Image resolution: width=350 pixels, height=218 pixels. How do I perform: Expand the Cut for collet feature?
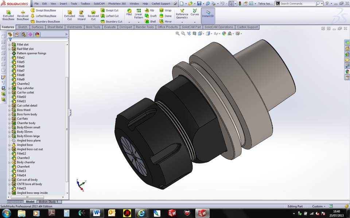10,92
